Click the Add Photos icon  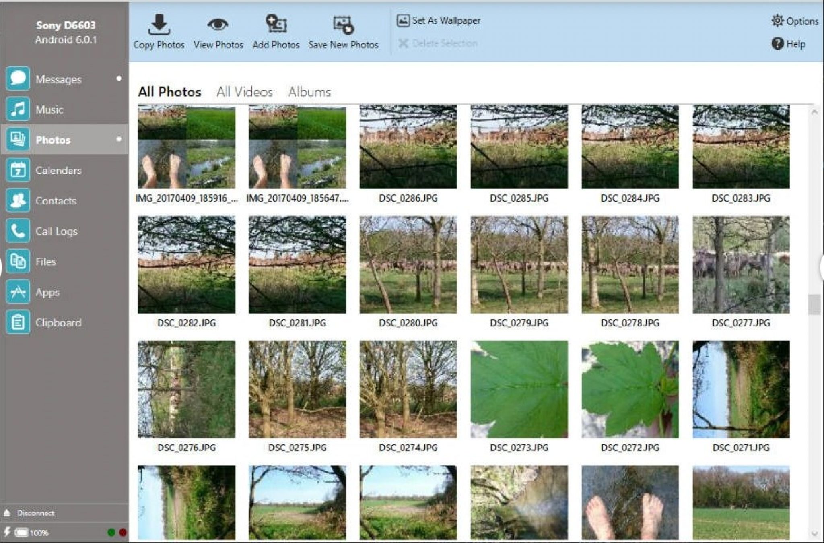pyautogui.click(x=276, y=25)
